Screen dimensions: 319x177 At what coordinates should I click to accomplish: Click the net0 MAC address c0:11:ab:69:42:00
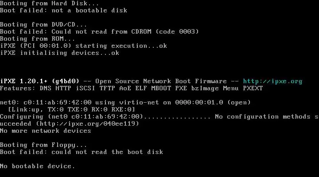coord(58,102)
